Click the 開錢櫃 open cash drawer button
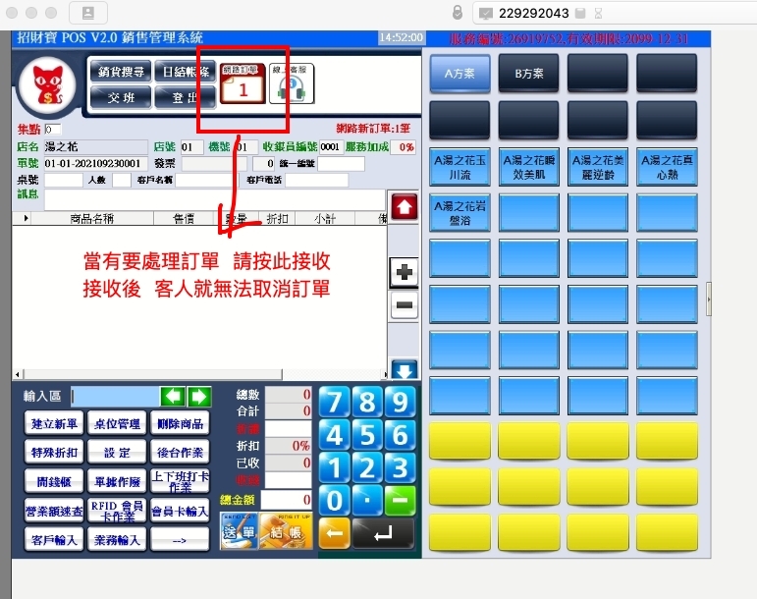This screenshot has width=757, height=599. pyautogui.click(x=54, y=482)
